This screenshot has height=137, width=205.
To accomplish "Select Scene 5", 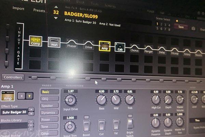I will [x=157, y=28].
